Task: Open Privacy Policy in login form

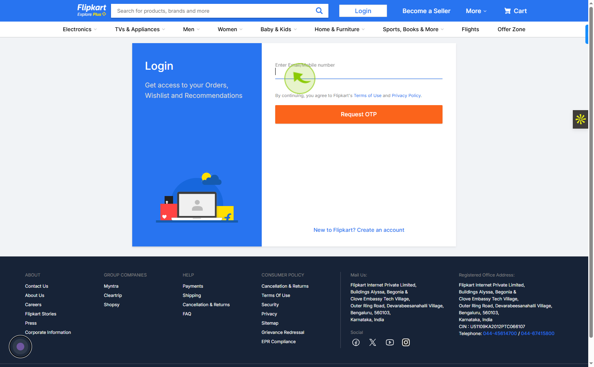Action: [x=406, y=96]
